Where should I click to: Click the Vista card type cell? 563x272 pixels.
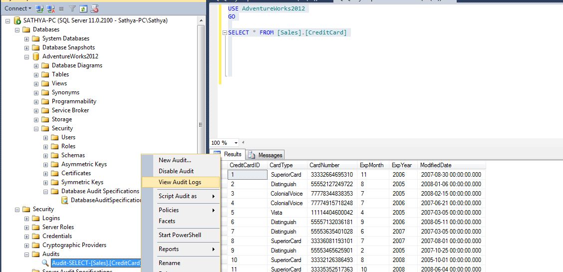click(287, 213)
